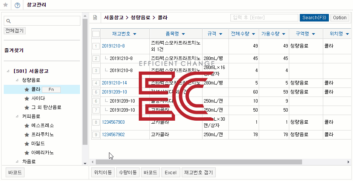This screenshot has width=353, height=181.
Task: Select 에스프레소 in the tree
Action: click(x=43, y=126)
